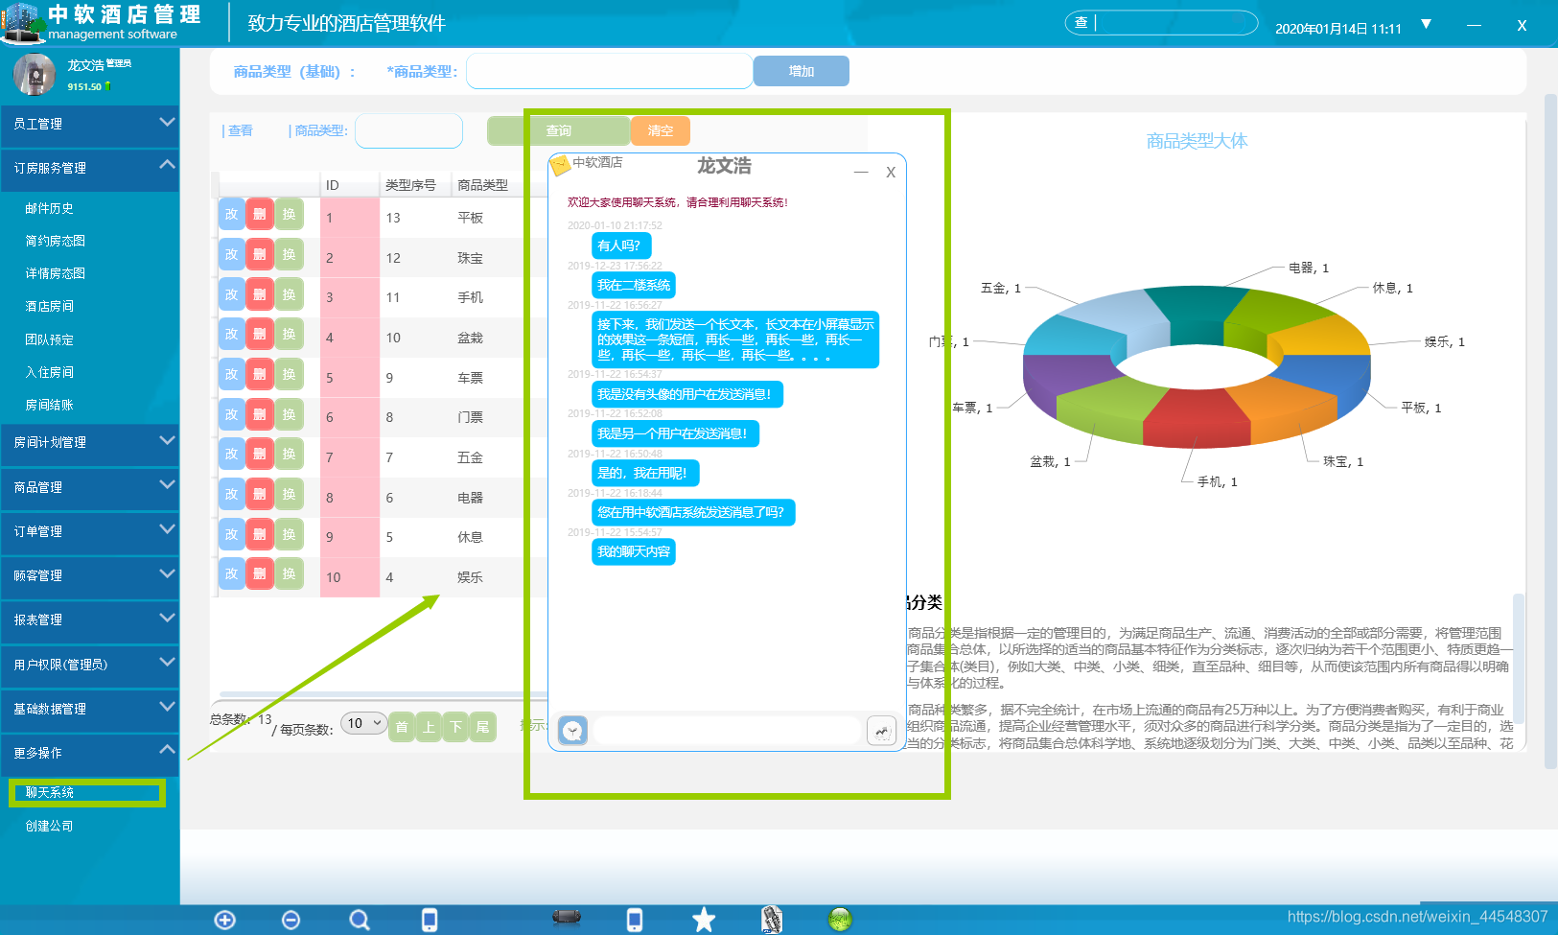Click the red 删 delete icon for row 车票
Viewport: 1558px width, 935px height.
[x=260, y=374]
